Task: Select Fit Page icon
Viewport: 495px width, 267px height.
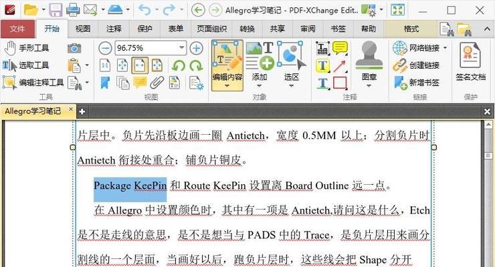Action: (x=122, y=65)
